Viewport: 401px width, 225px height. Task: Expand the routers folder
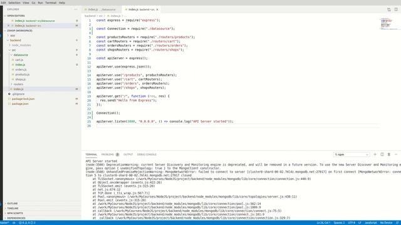coord(18,84)
